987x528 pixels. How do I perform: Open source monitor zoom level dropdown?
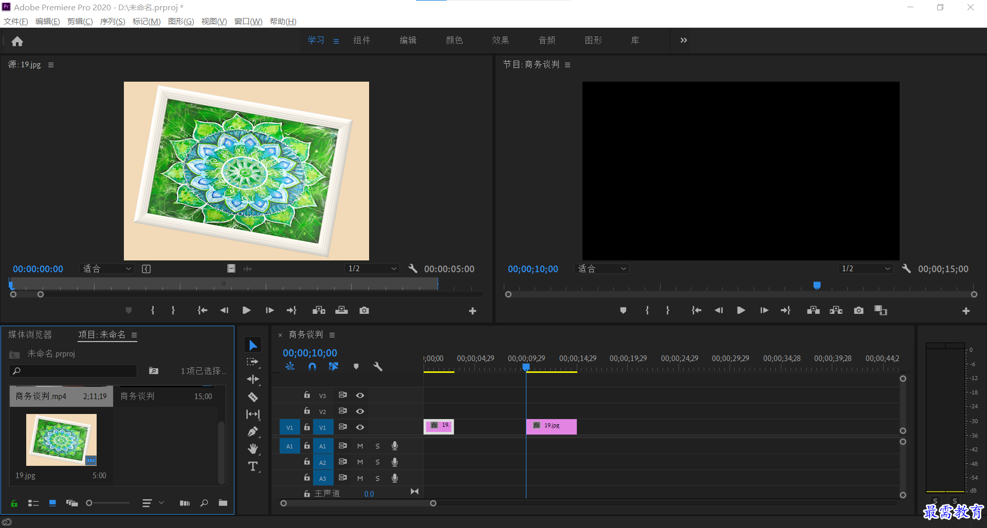[107, 269]
